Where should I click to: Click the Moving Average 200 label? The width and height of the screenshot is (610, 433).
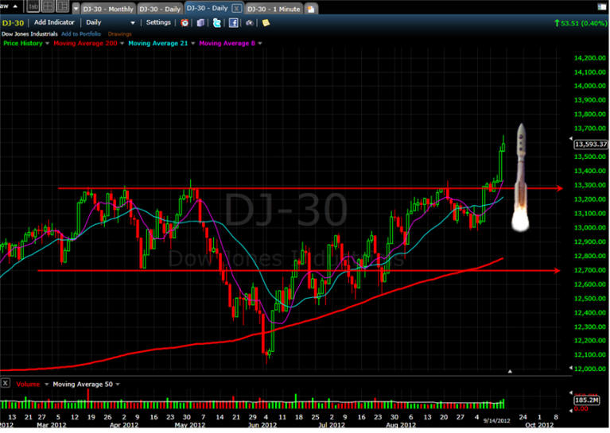click(x=85, y=43)
